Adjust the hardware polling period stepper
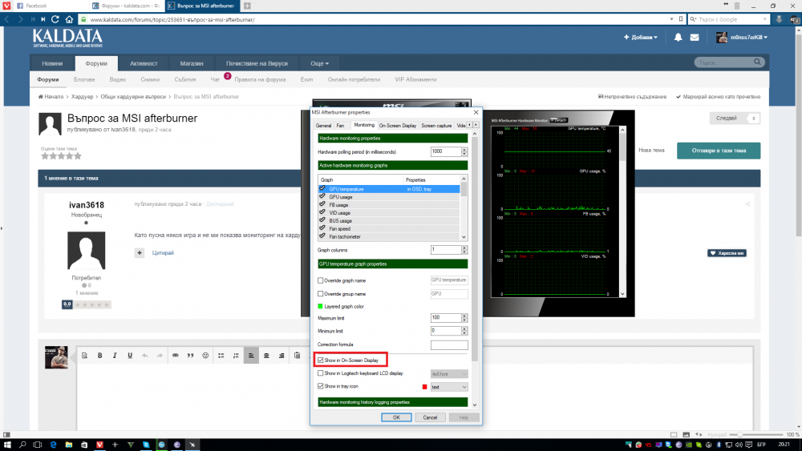Screen dimensions: 802x451 coord(464,151)
